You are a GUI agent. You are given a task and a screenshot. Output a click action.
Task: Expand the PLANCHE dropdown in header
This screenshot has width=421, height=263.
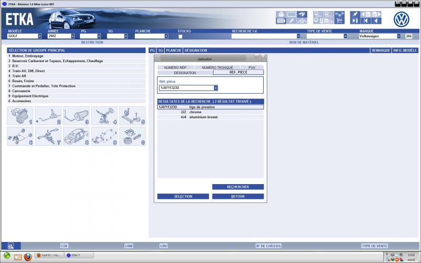coord(166,36)
